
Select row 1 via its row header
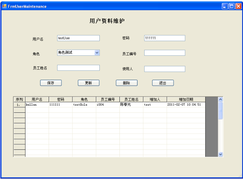(19, 105)
